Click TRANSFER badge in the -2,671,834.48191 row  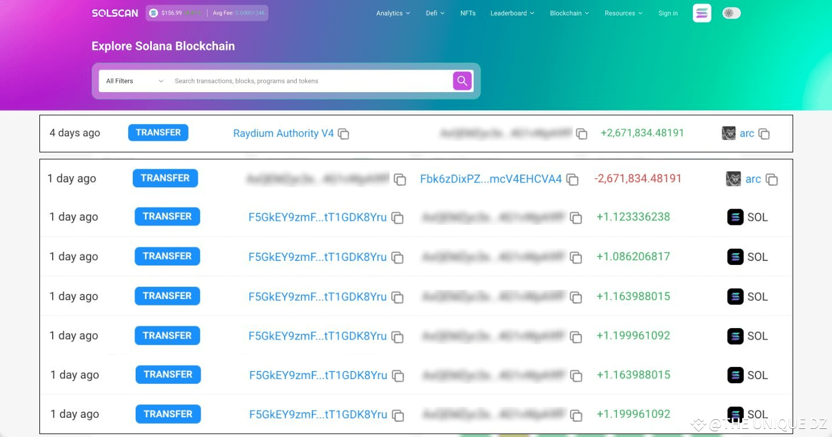165,179
